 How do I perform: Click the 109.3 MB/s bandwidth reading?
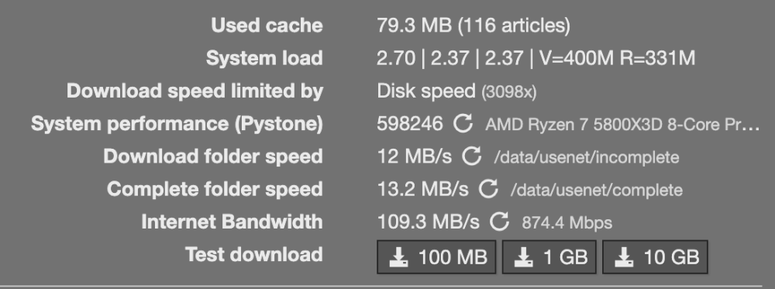pos(428,222)
